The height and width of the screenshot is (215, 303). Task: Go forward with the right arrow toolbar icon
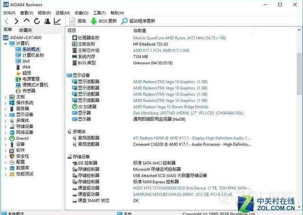click(x=17, y=21)
